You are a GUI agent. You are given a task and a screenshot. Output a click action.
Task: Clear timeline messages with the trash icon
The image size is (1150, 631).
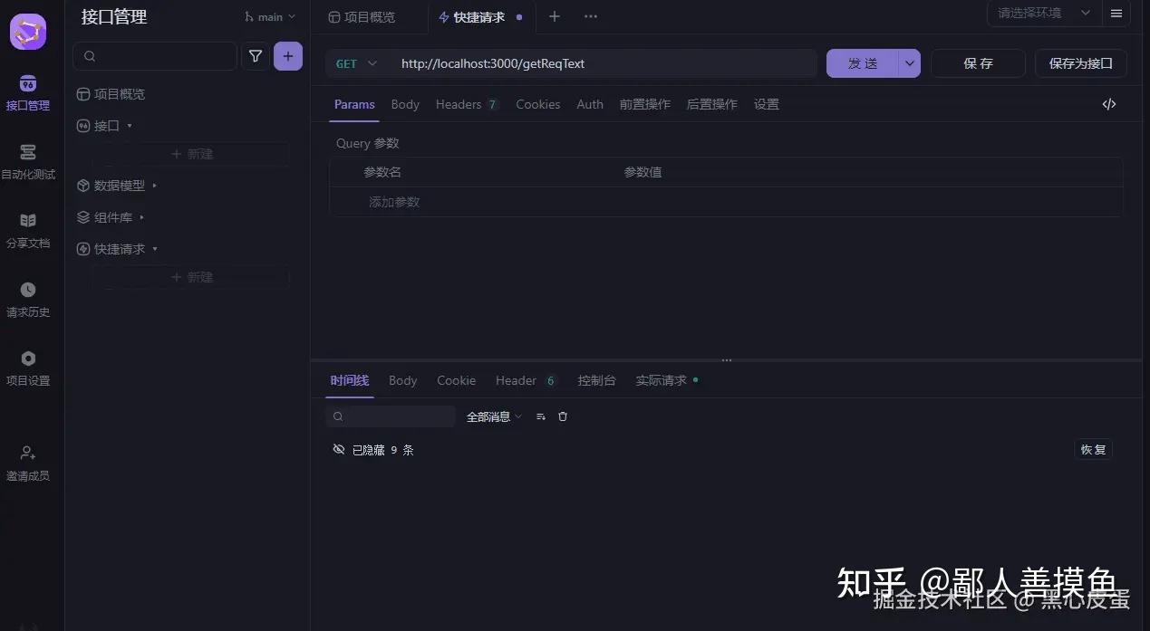pos(563,416)
